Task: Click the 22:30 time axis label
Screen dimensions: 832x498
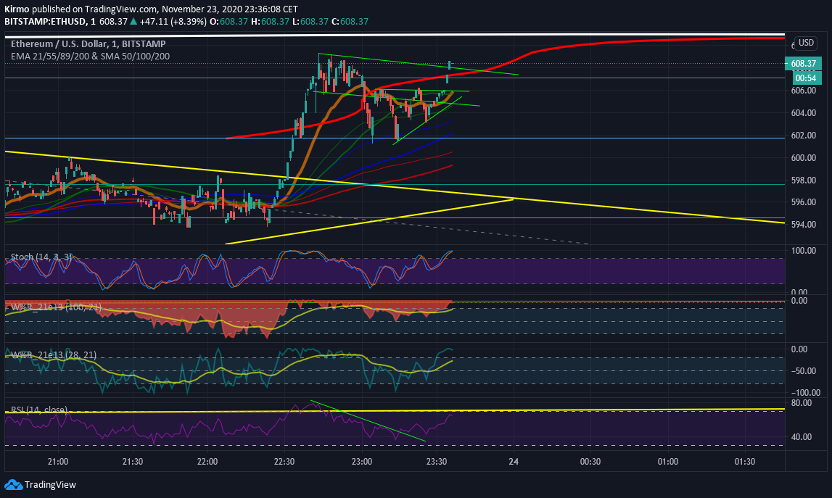Action: click(x=284, y=462)
